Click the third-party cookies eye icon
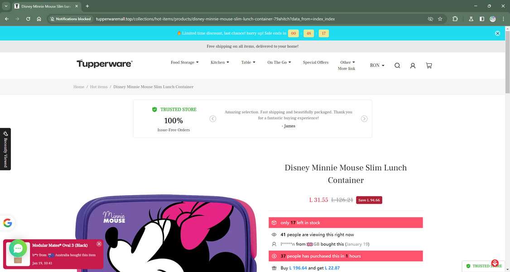The height and width of the screenshot is (272, 510). [430, 19]
